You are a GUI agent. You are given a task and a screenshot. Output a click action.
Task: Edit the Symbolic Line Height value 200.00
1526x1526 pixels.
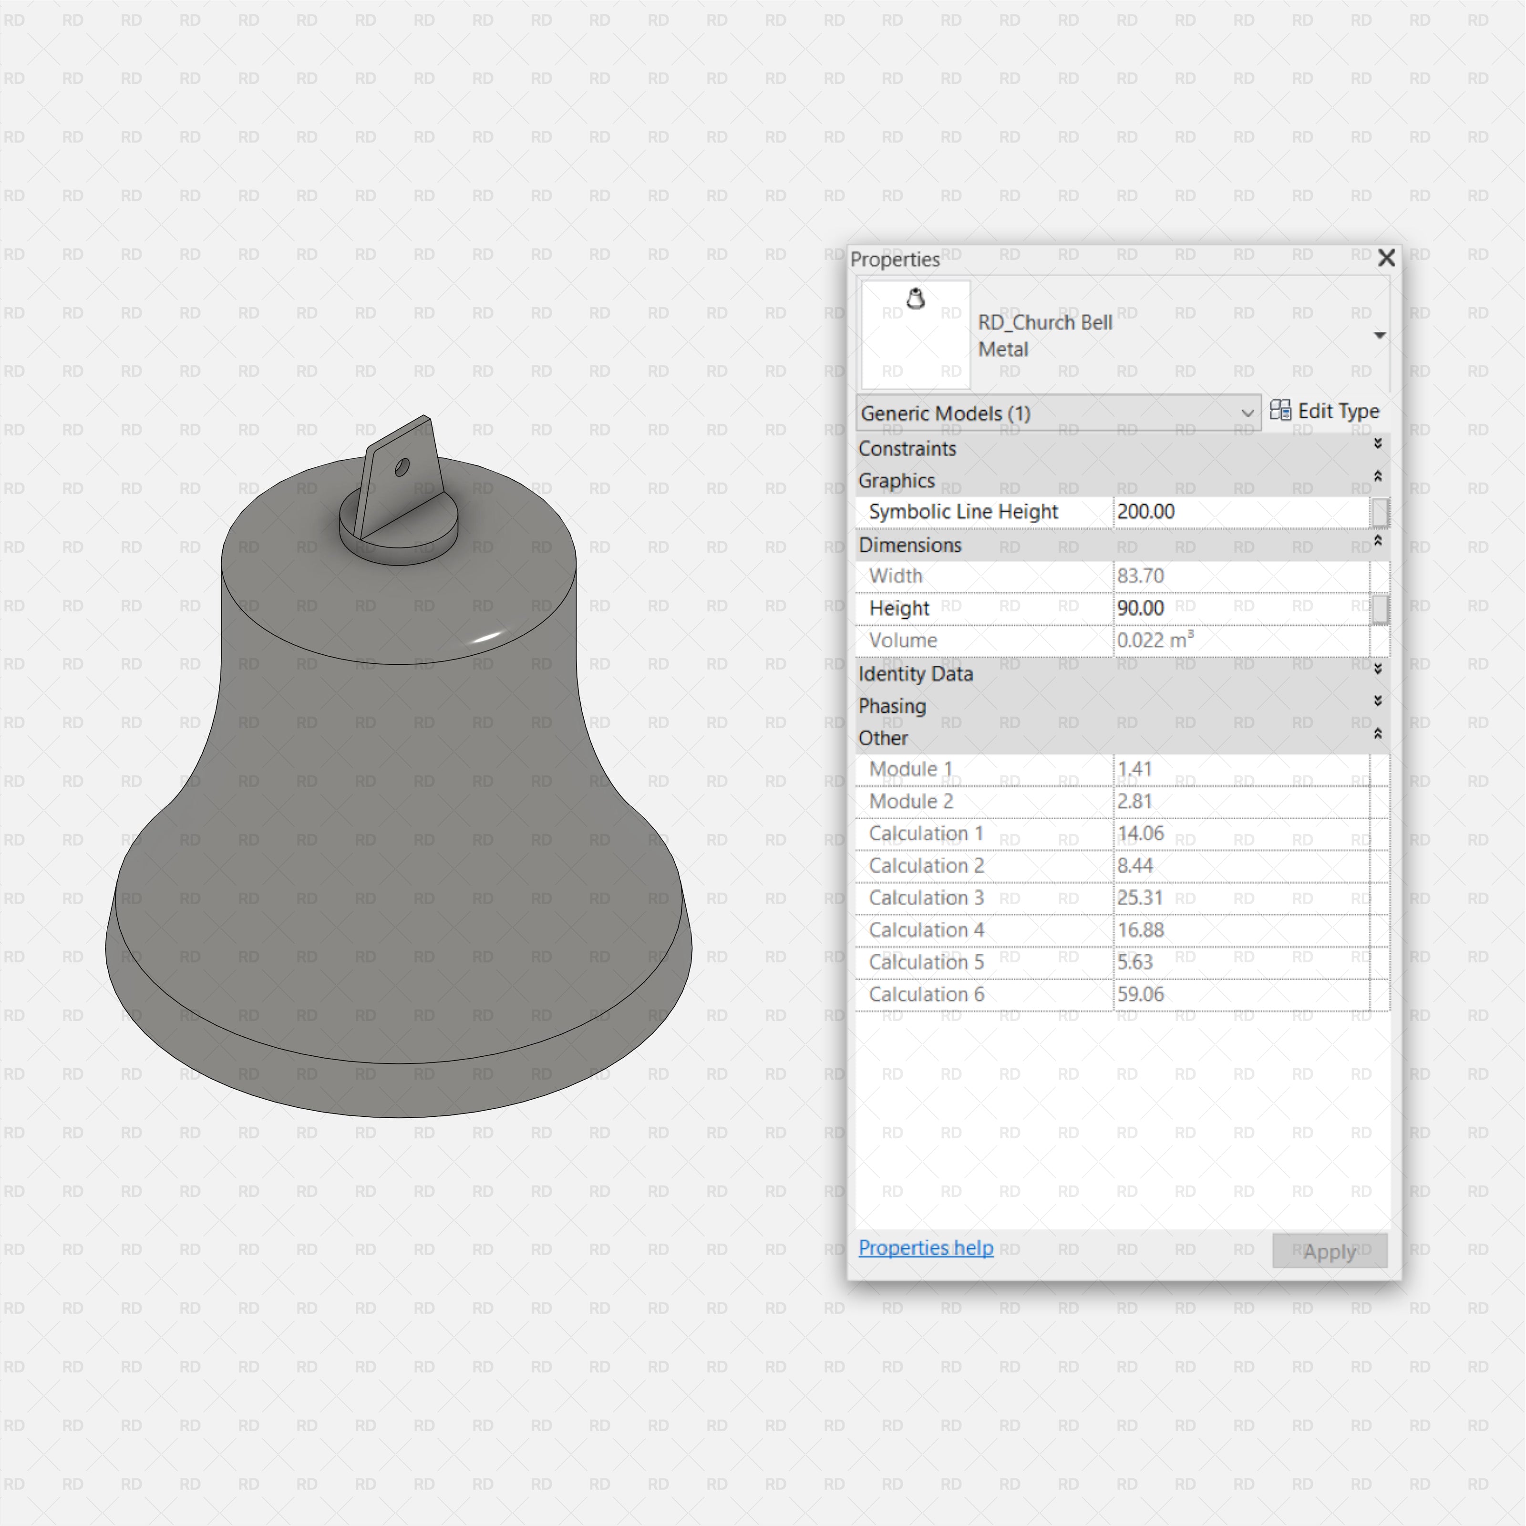[x=1240, y=512]
